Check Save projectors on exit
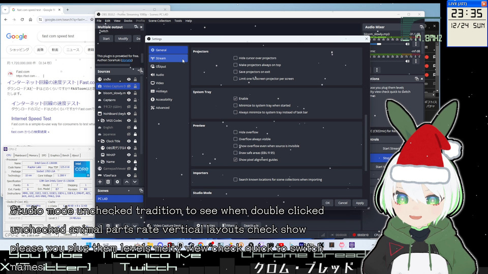This screenshot has height=274, width=488. (235, 72)
